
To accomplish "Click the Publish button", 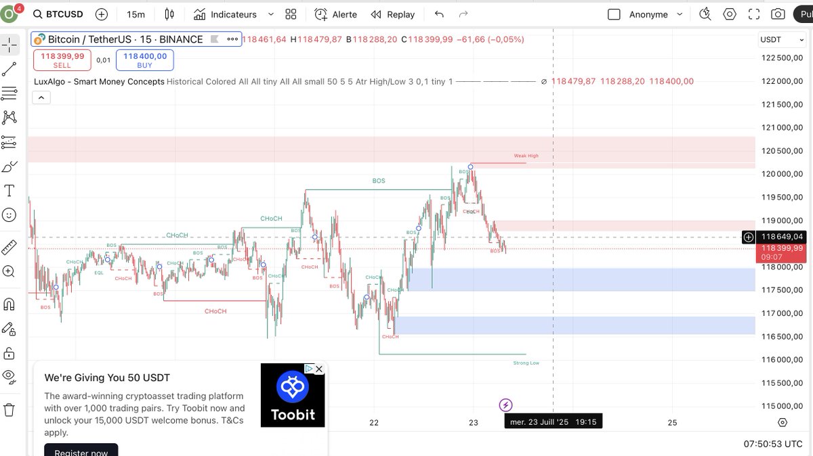I will [804, 14].
